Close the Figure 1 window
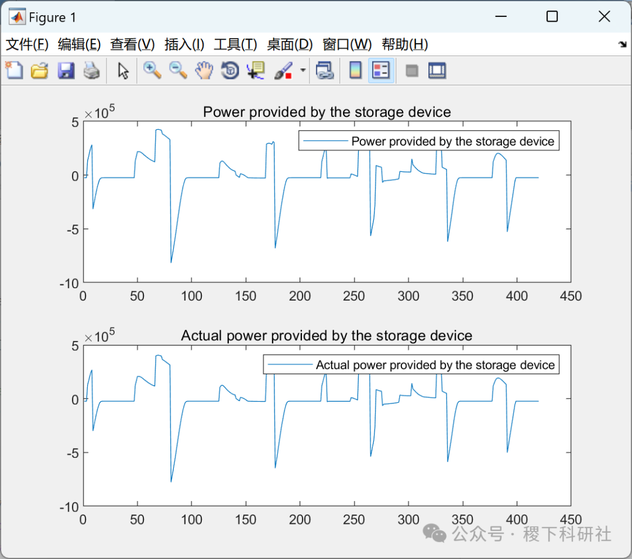Viewport: 632px width, 559px height. click(x=604, y=16)
